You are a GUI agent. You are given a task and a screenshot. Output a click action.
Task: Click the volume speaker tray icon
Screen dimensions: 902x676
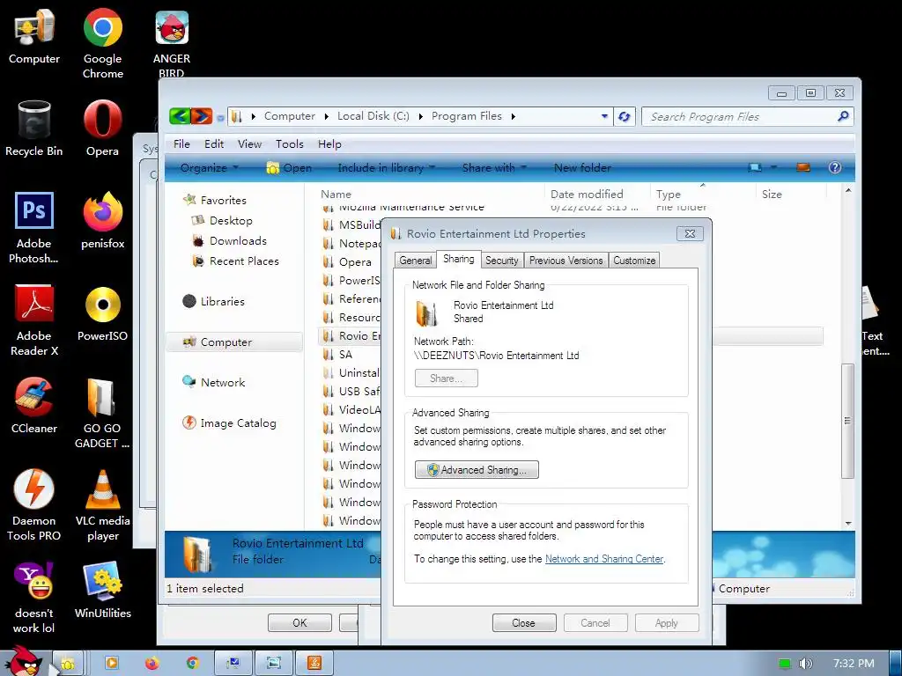point(805,664)
